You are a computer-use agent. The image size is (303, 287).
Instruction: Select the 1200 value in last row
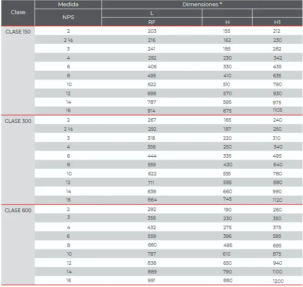click(278, 281)
